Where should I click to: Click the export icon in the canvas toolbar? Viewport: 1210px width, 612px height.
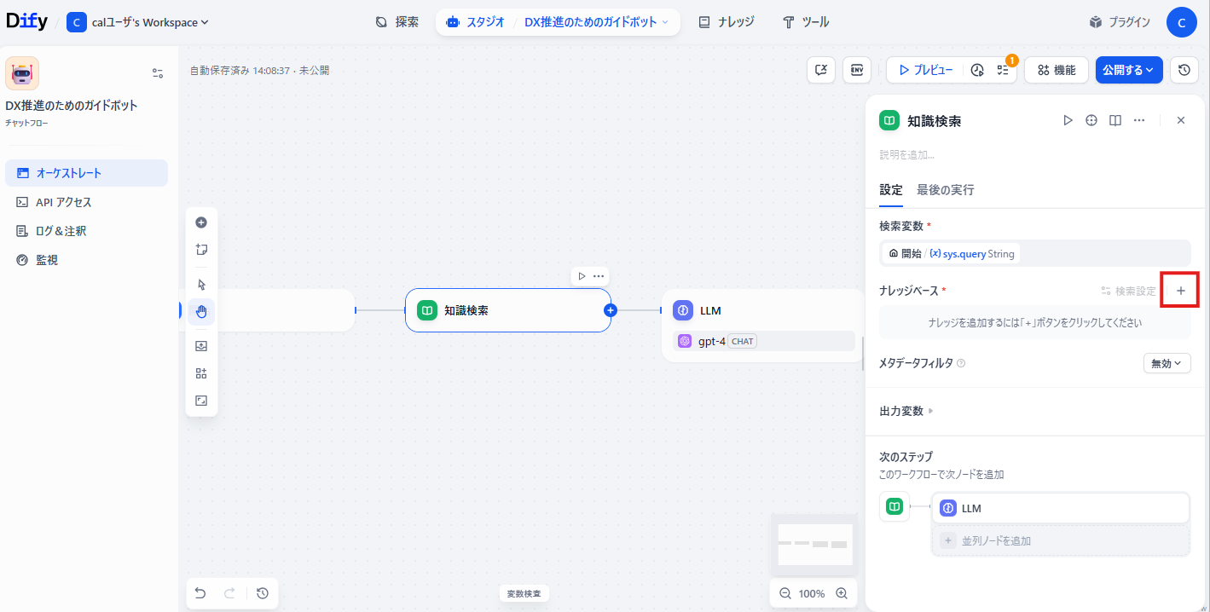[201, 345]
